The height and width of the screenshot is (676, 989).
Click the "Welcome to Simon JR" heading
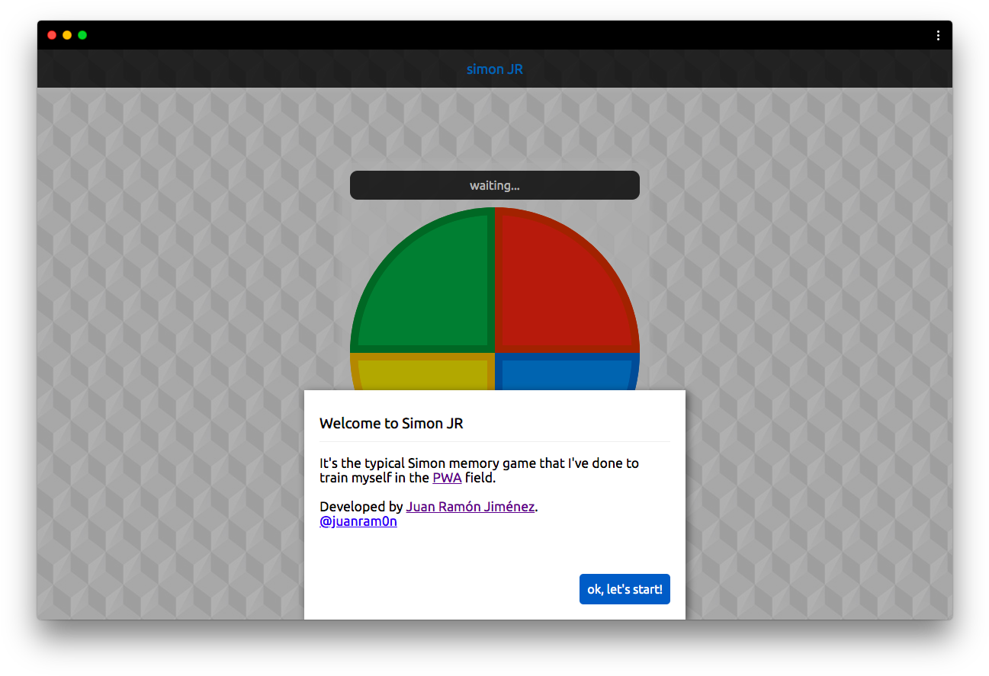(x=391, y=424)
